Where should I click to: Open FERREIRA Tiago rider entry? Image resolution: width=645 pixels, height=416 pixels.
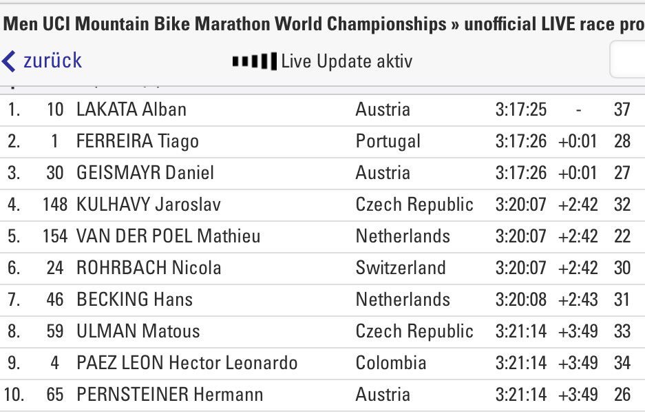click(322, 142)
